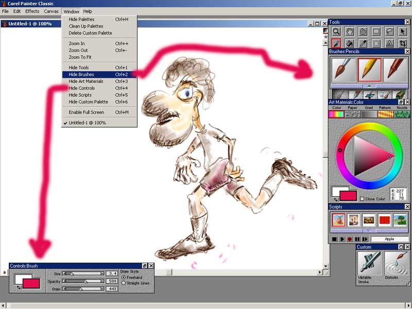Viewport: 412px width, 309px height.
Task: Open the File menu
Action: [x=5, y=11]
